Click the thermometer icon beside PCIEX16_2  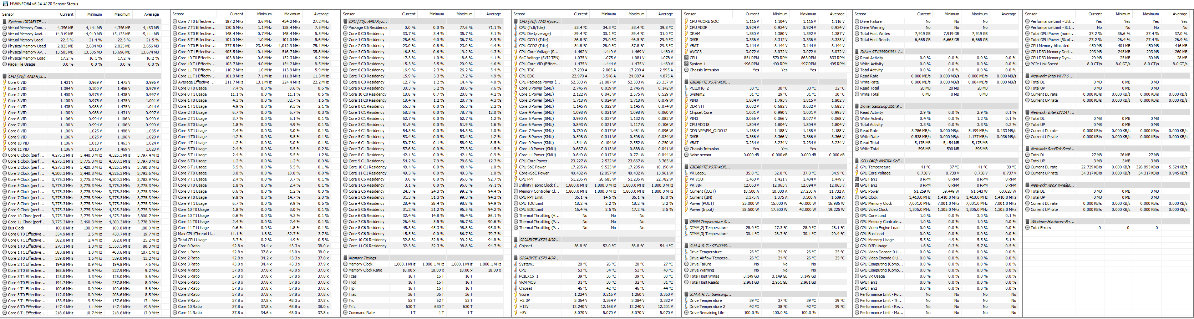coord(686,88)
